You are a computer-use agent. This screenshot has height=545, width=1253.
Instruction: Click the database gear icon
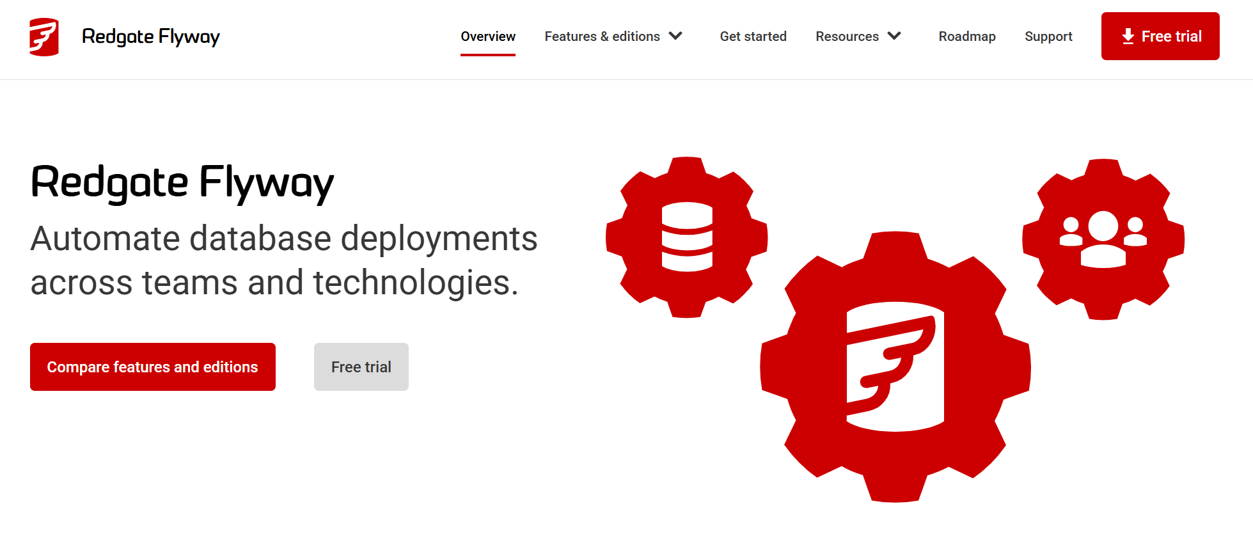686,237
